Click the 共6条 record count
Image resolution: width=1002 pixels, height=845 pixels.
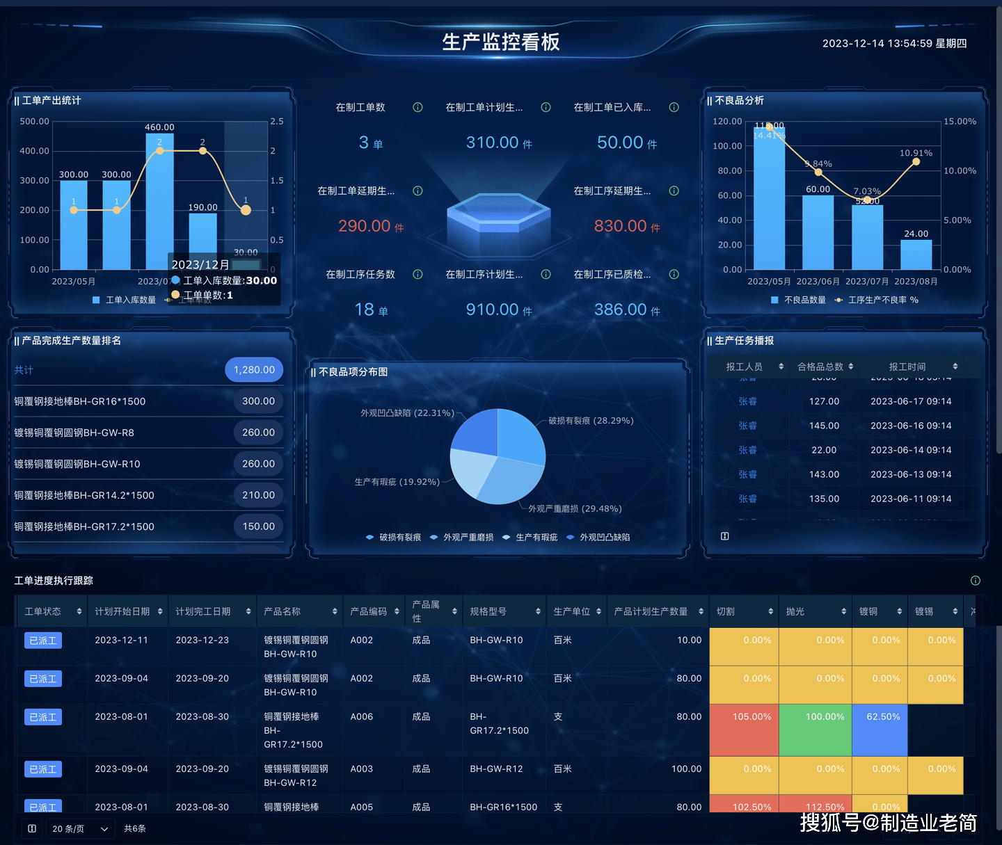click(x=135, y=828)
